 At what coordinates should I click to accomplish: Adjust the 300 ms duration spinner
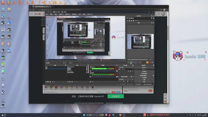(x=127, y=69)
